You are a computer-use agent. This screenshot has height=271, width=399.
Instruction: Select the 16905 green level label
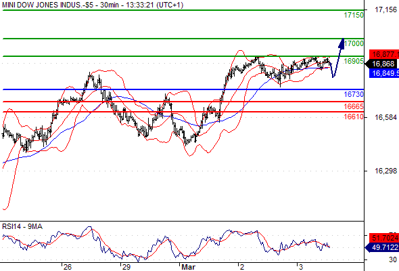(x=354, y=61)
